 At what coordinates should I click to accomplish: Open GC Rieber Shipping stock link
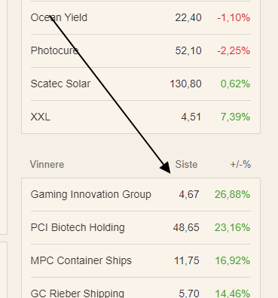click(78, 293)
